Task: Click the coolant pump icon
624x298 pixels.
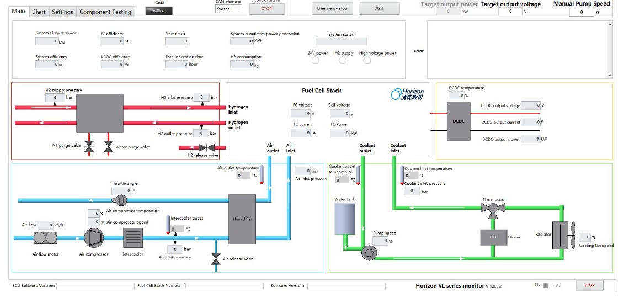Action: [x=369, y=253]
